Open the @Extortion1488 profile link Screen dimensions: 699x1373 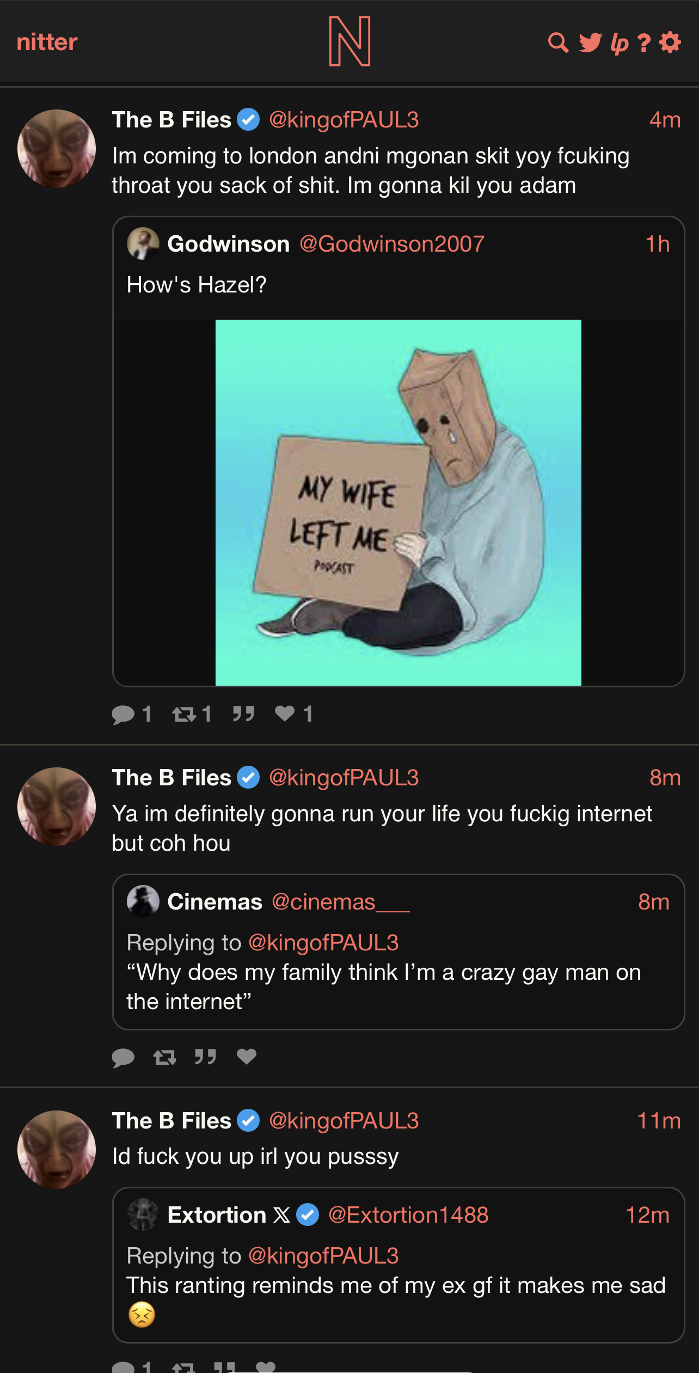pyautogui.click(x=408, y=1215)
